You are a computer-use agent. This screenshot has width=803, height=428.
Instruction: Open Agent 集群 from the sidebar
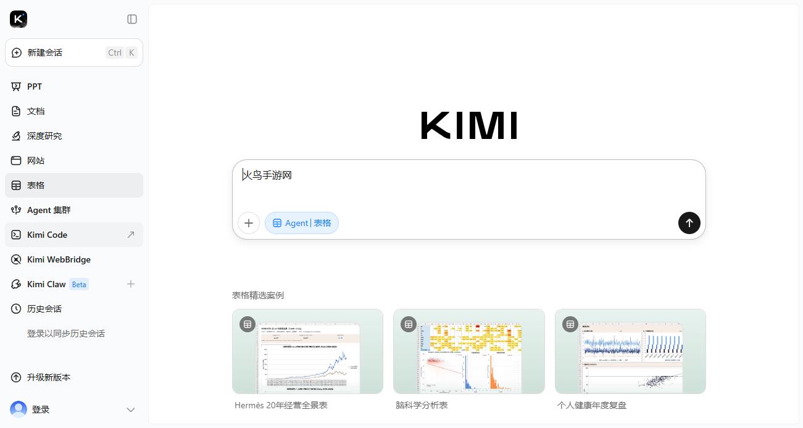[x=74, y=210]
